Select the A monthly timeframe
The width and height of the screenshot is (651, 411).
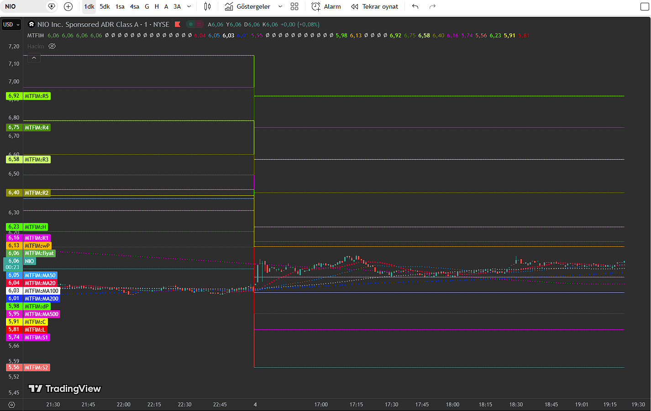click(166, 6)
